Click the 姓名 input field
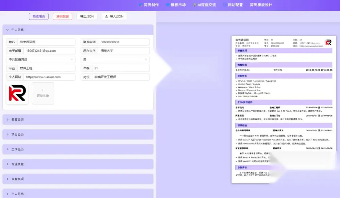 point(46,42)
